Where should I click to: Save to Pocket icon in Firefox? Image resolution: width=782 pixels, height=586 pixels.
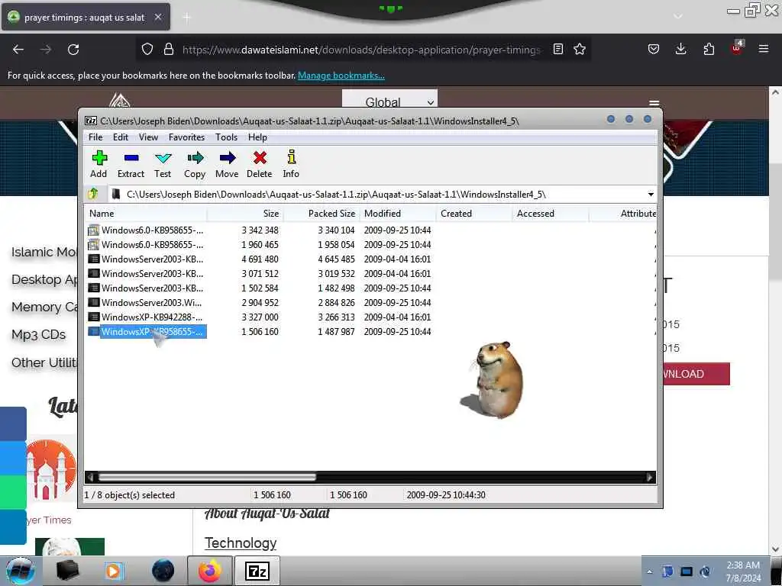click(654, 49)
